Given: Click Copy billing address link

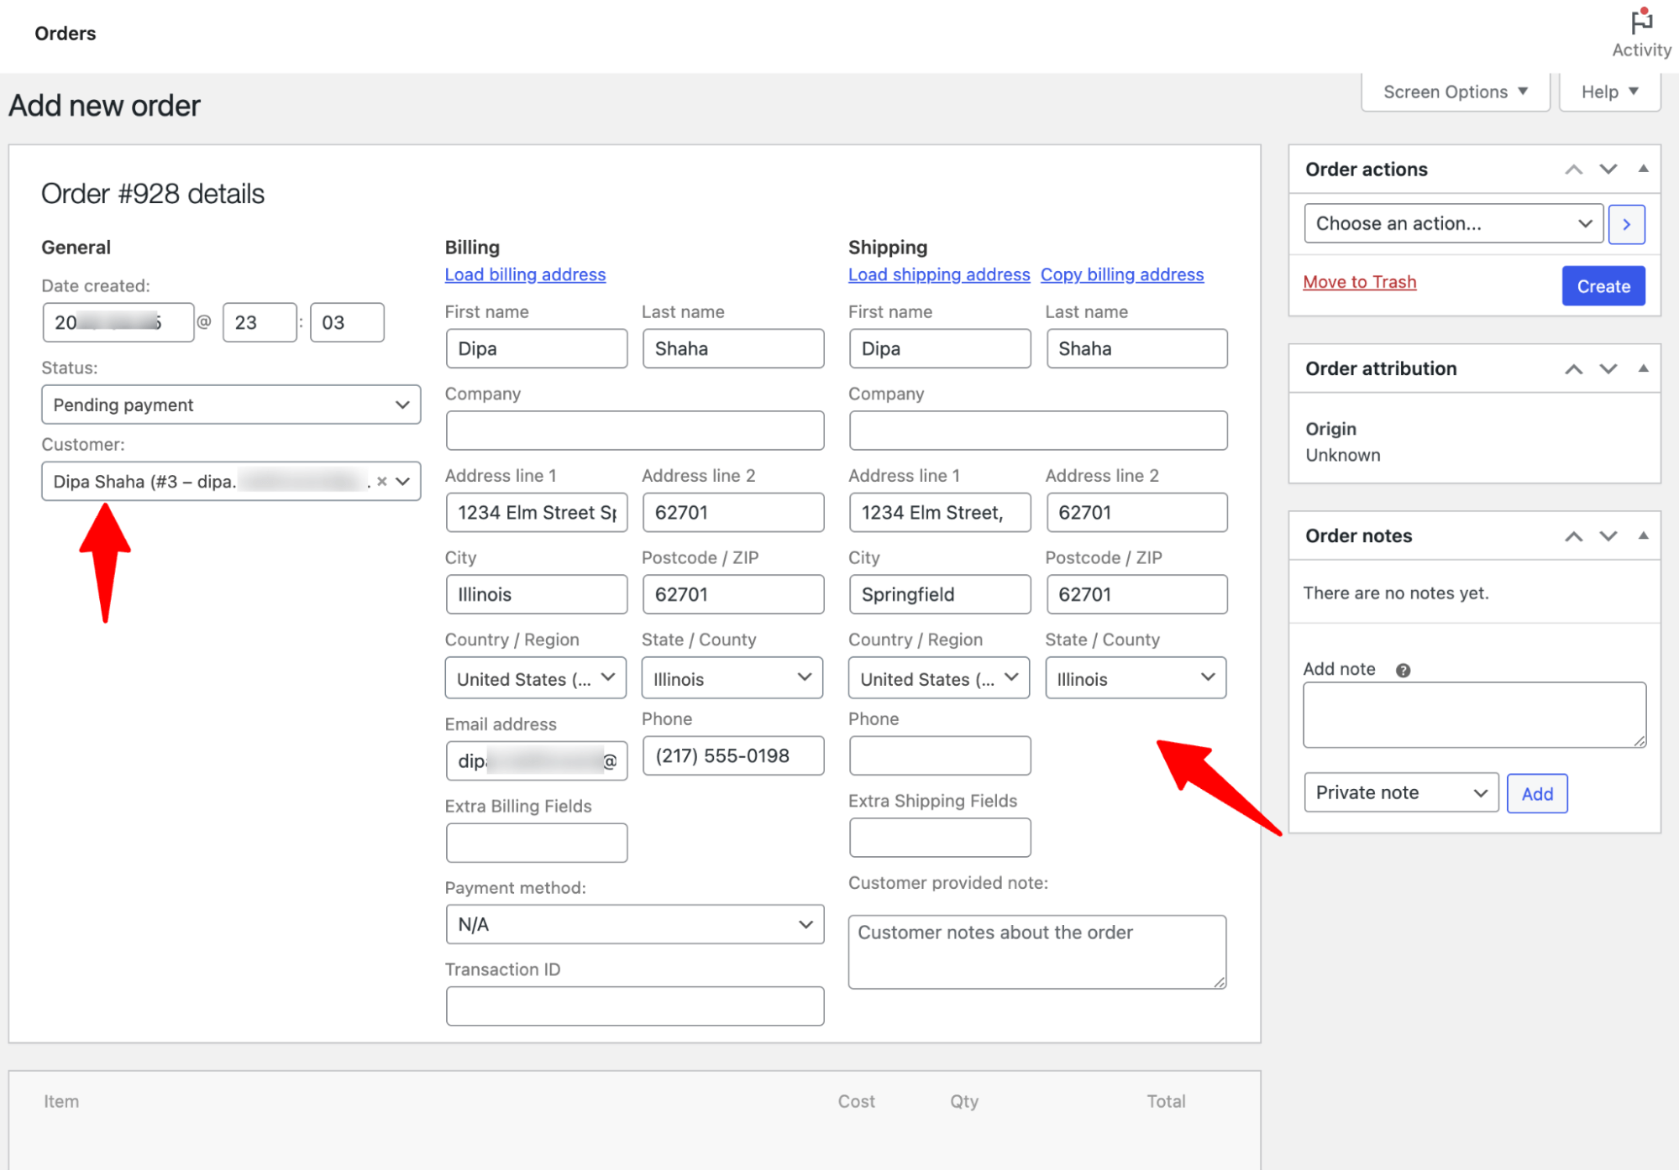Looking at the screenshot, I should coord(1120,273).
